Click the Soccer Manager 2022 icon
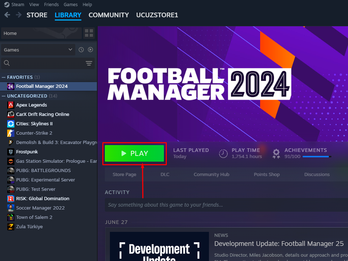This screenshot has height=261, width=348. point(11,208)
